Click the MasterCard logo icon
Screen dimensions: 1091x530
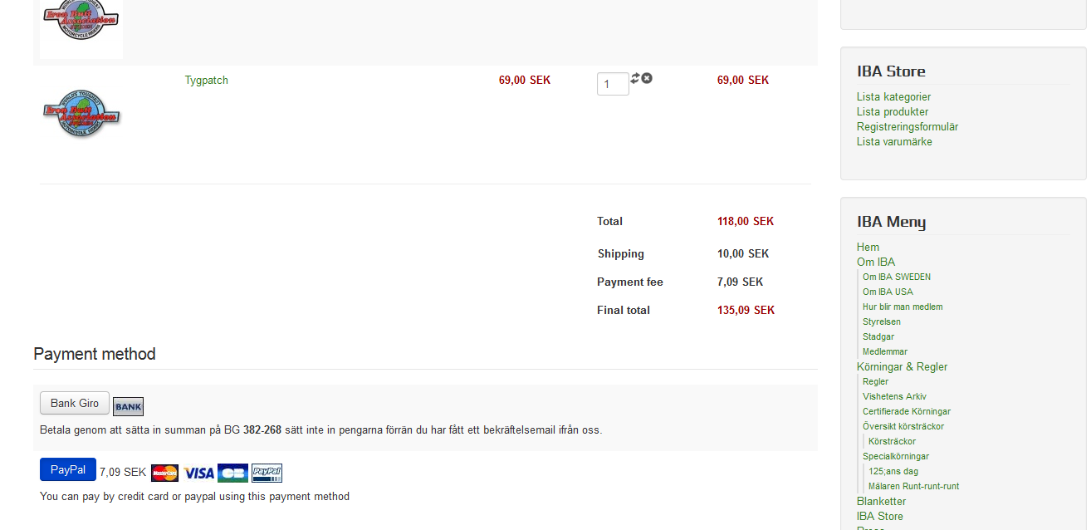point(164,473)
